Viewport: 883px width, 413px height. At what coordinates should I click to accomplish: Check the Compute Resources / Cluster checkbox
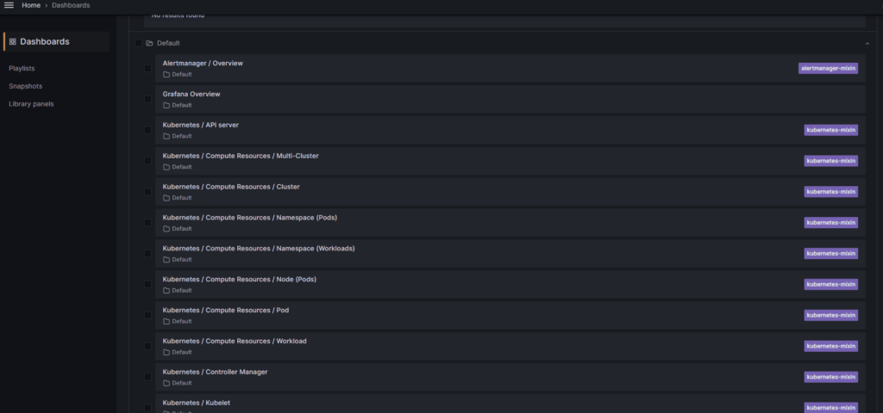pos(147,192)
